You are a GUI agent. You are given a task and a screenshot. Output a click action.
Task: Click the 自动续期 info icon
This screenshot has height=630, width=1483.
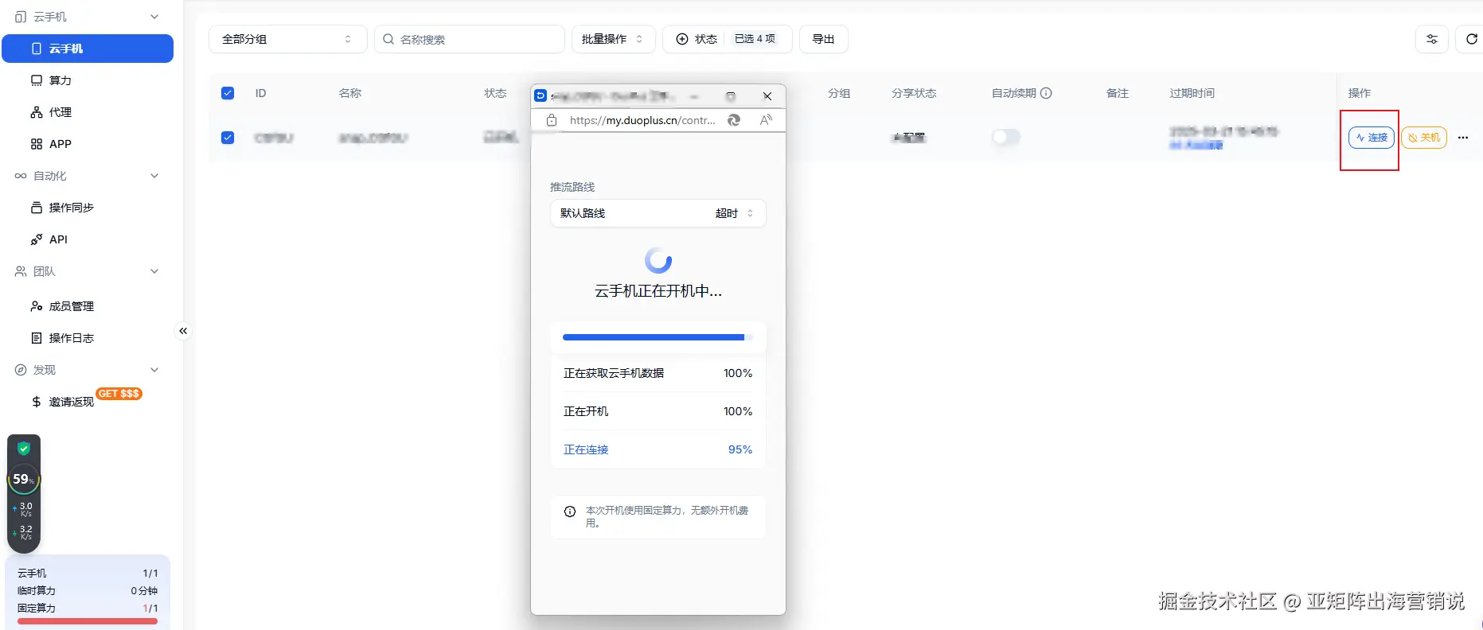click(1047, 93)
